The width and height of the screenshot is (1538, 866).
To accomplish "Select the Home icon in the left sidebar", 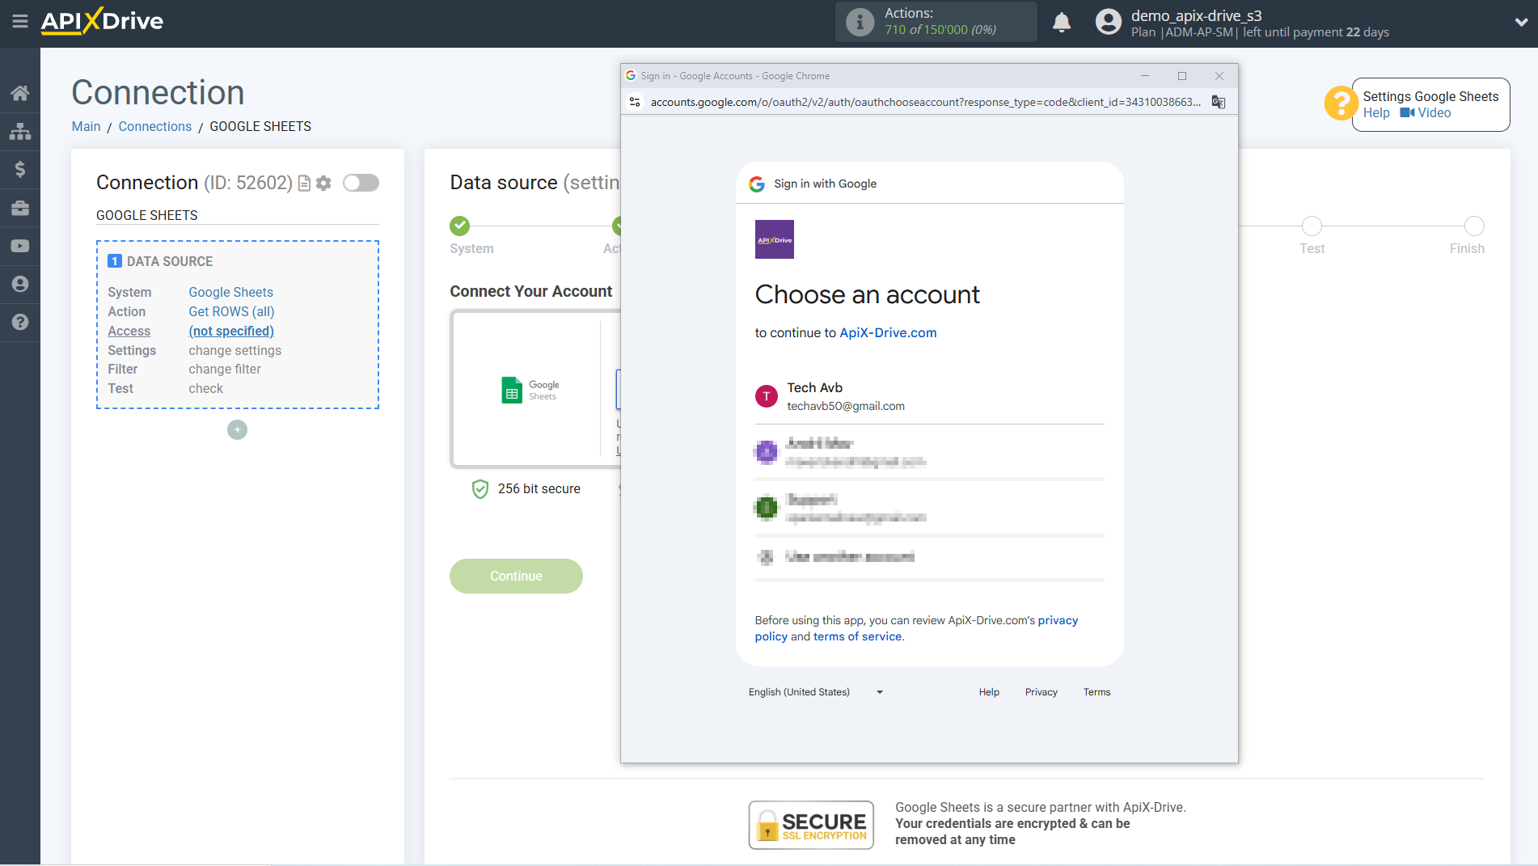I will pyautogui.click(x=20, y=92).
